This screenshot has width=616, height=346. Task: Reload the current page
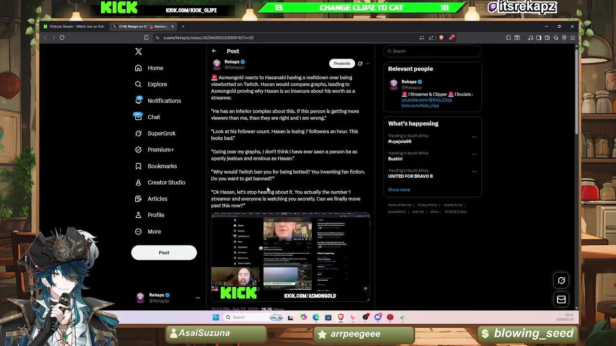[x=62, y=37]
